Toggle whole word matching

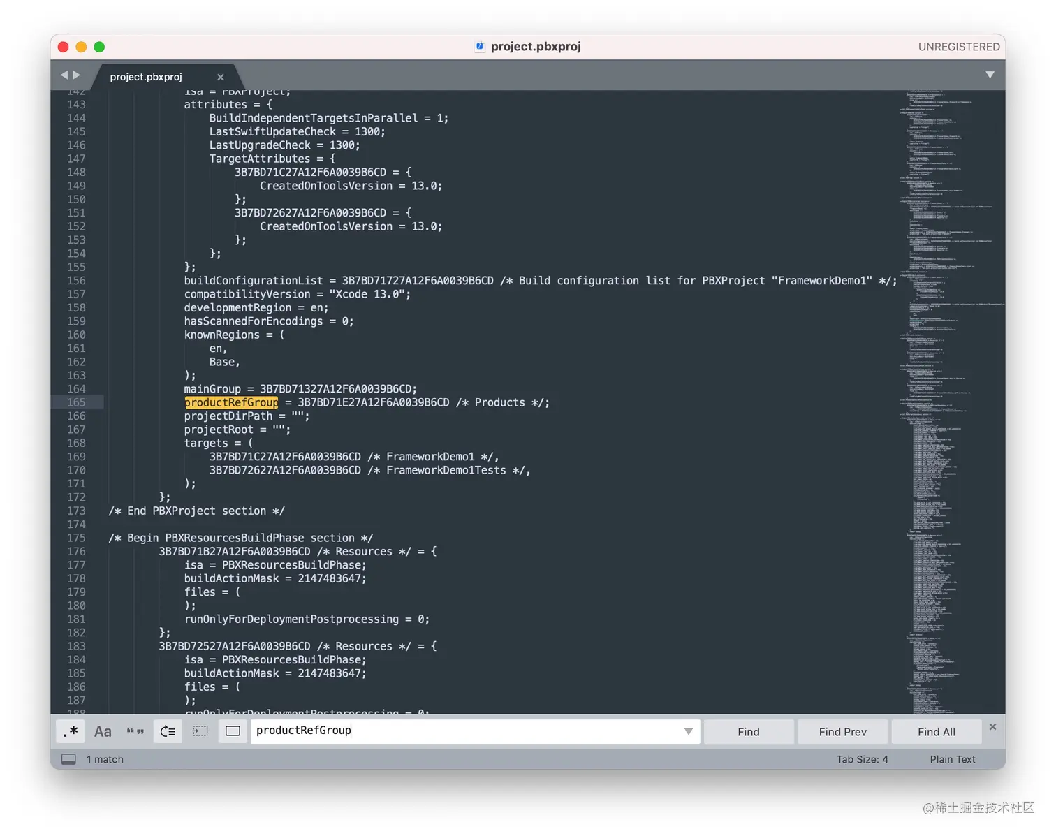click(135, 731)
